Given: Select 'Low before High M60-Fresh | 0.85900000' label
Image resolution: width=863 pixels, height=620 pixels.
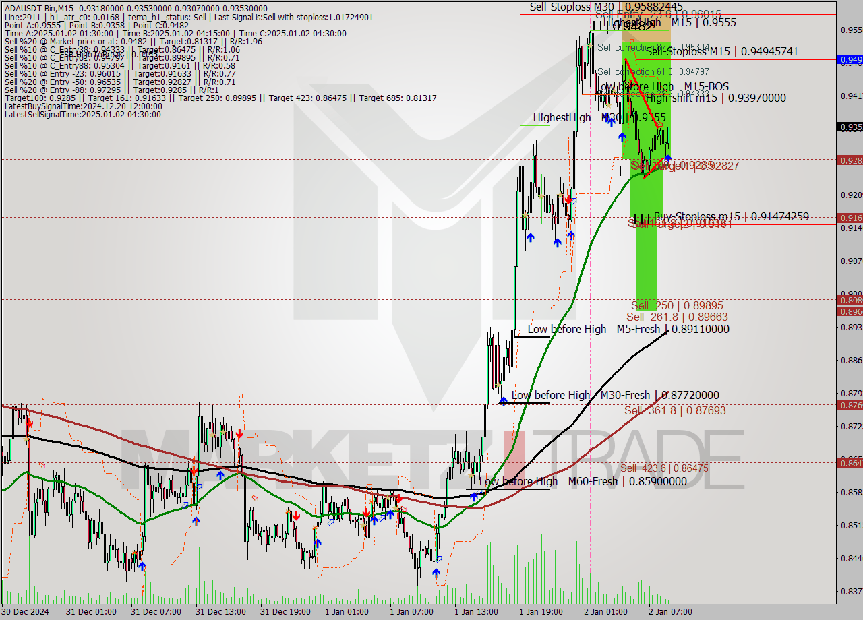Looking at the screenshot, I should (583, 481).
